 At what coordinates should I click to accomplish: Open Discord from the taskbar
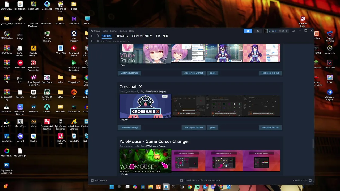tap(213, 187)
